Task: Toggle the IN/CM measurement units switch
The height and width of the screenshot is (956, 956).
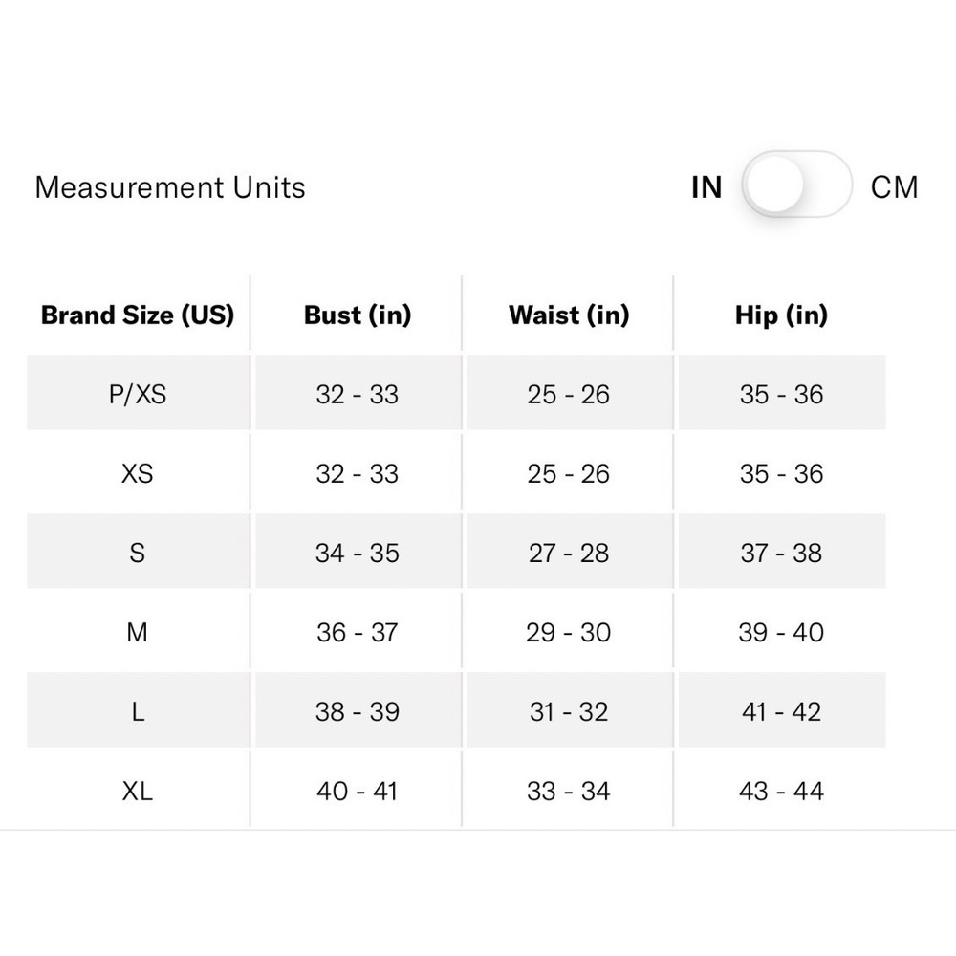Action: [x=796, y=185]
